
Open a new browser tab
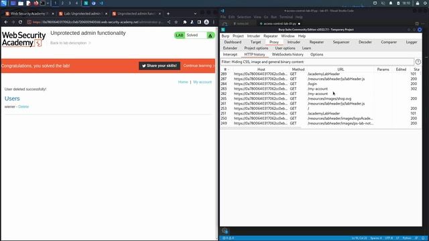tap(168, 13)
